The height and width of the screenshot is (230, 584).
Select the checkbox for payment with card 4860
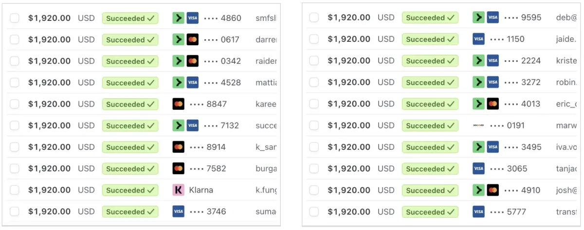(15, 18)
